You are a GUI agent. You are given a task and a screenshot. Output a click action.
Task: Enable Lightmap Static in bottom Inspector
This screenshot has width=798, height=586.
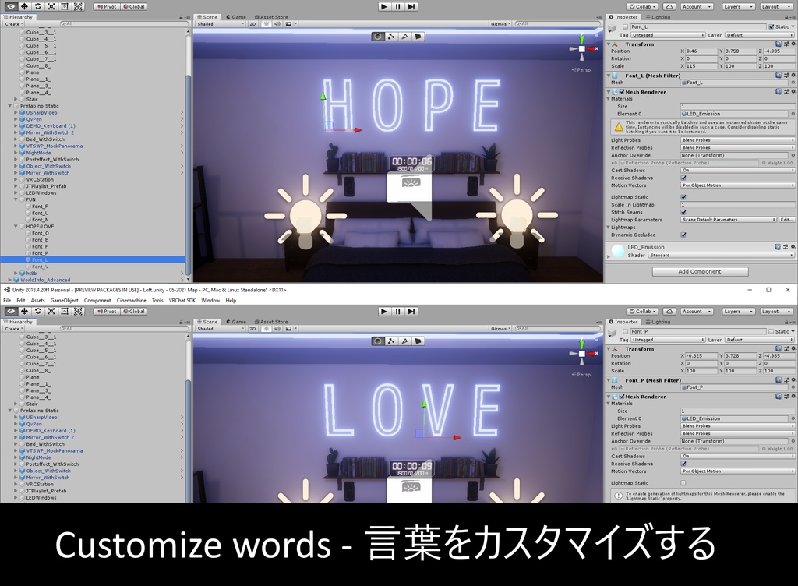coord(683,483)
